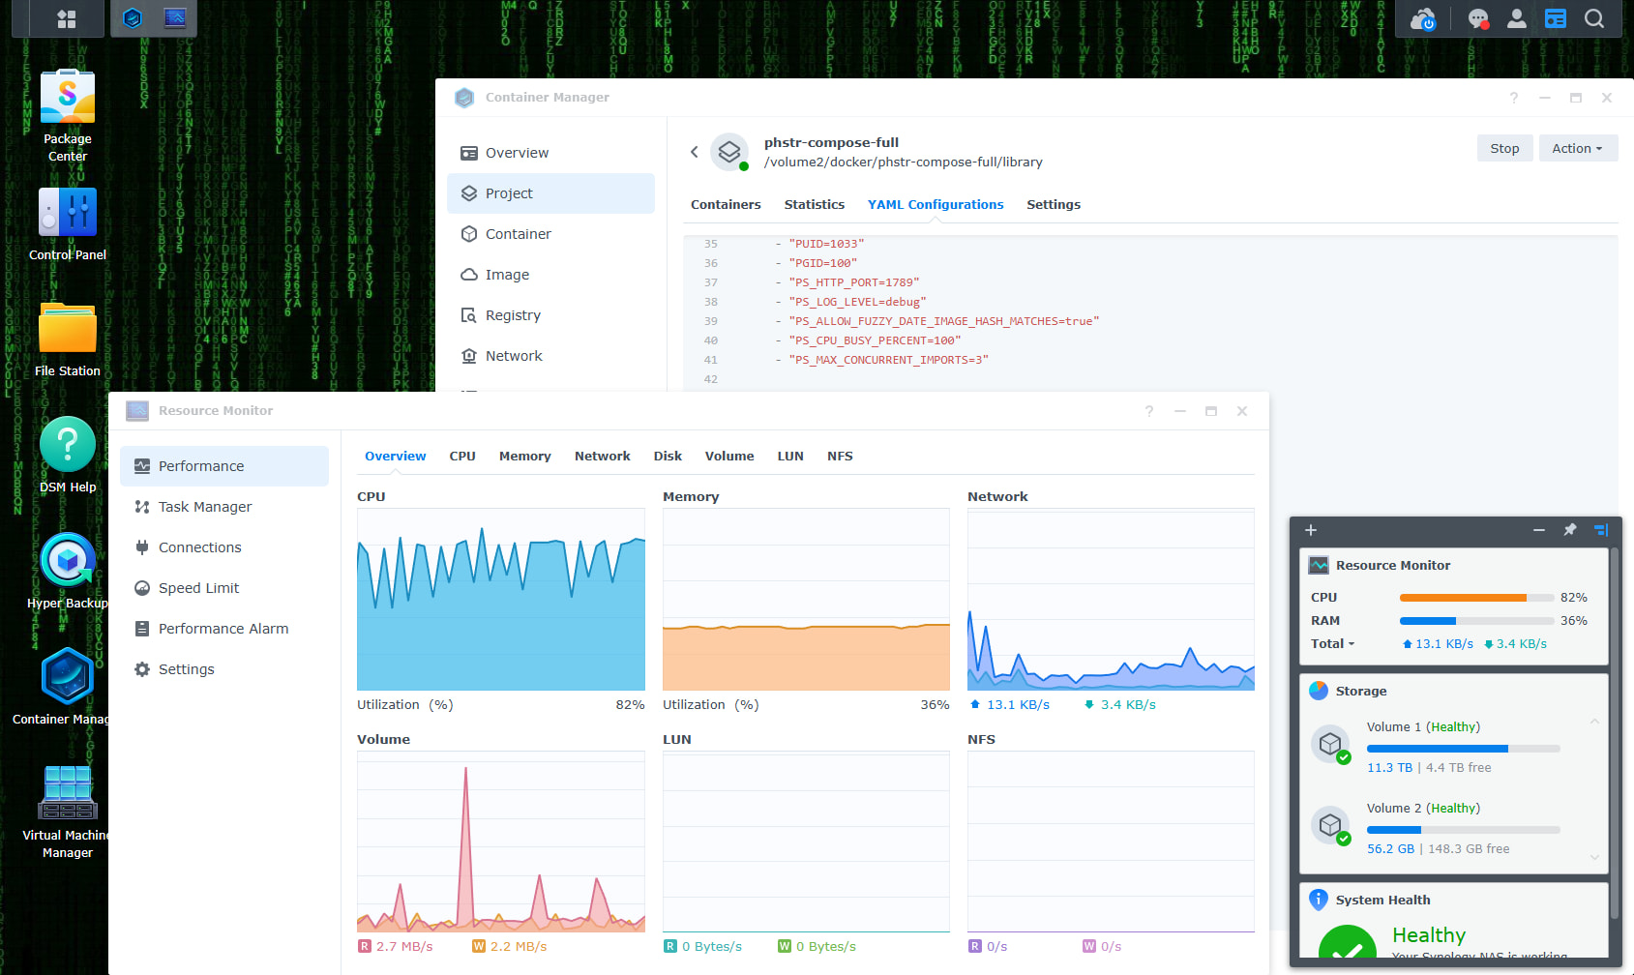
Task: Open Virtual Machine Manager desktop icon
Action: pyautogui.click(x=67, y=793)
